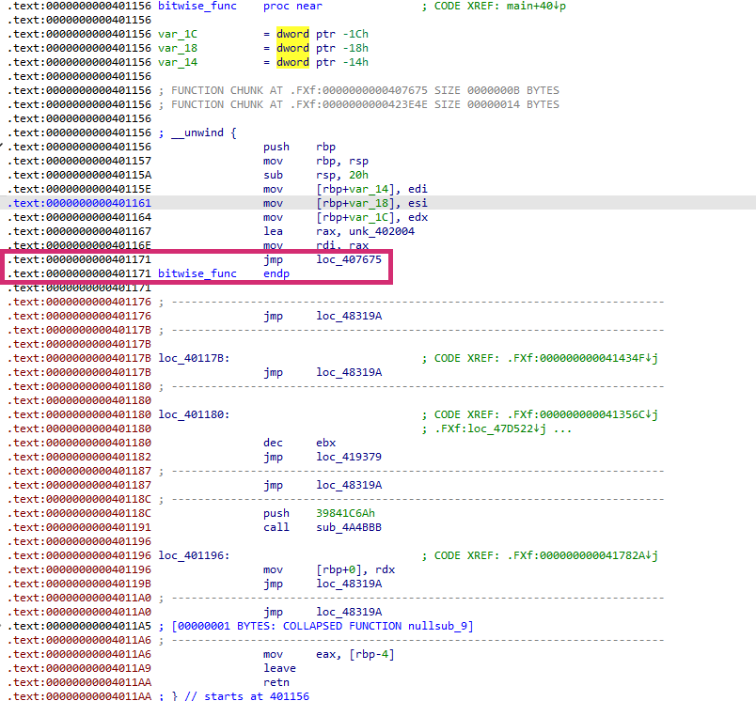The height and width of the screenshot is (701, 756).
Task: Click mov [rbp+var_14], edi line
Action: click(x=345, y=189)
